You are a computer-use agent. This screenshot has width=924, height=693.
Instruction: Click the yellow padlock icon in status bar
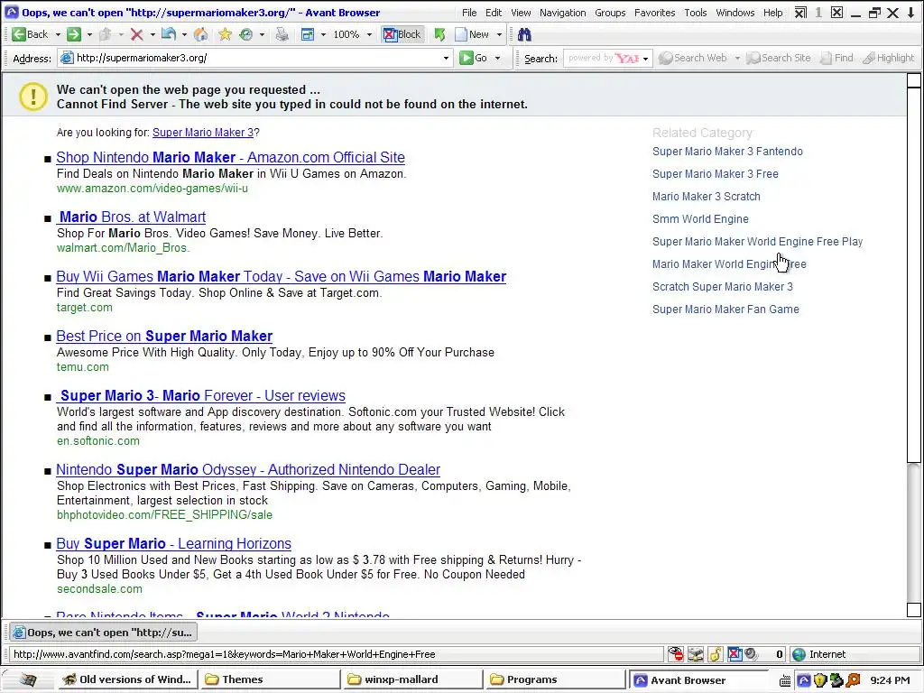716,654
